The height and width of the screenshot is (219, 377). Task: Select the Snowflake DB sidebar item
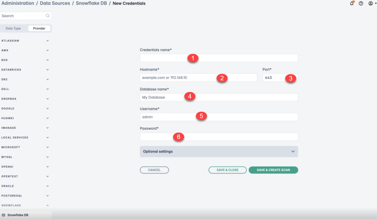point(18,215)
